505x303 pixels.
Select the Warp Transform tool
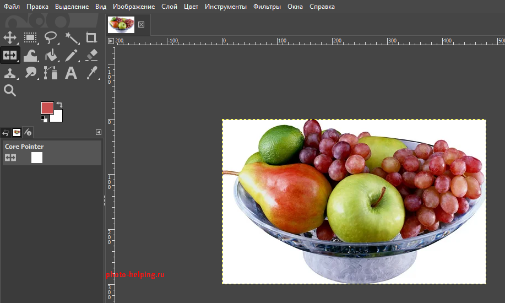coord(31,56)
